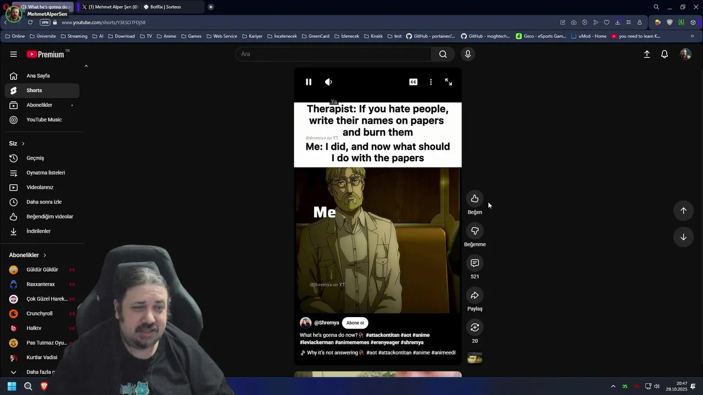The width and height of the screenshot is (703, 395).
Task: Open the Streaming bookmarks folder
Action: pyautogui.click(x=74, y=36)
